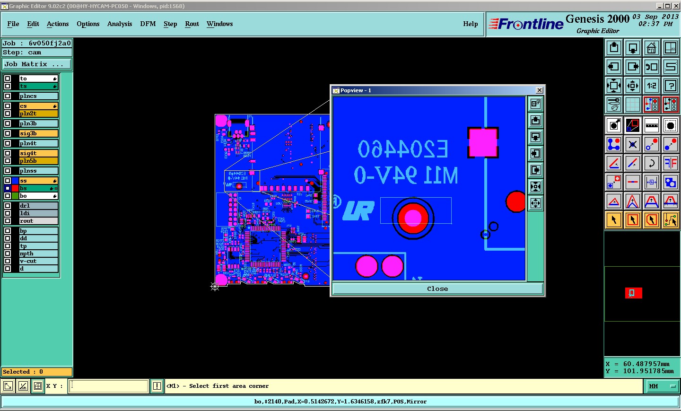Click the pan down arrow icon
This screenshot has height=411, width=681.
[x=633, y=48]
